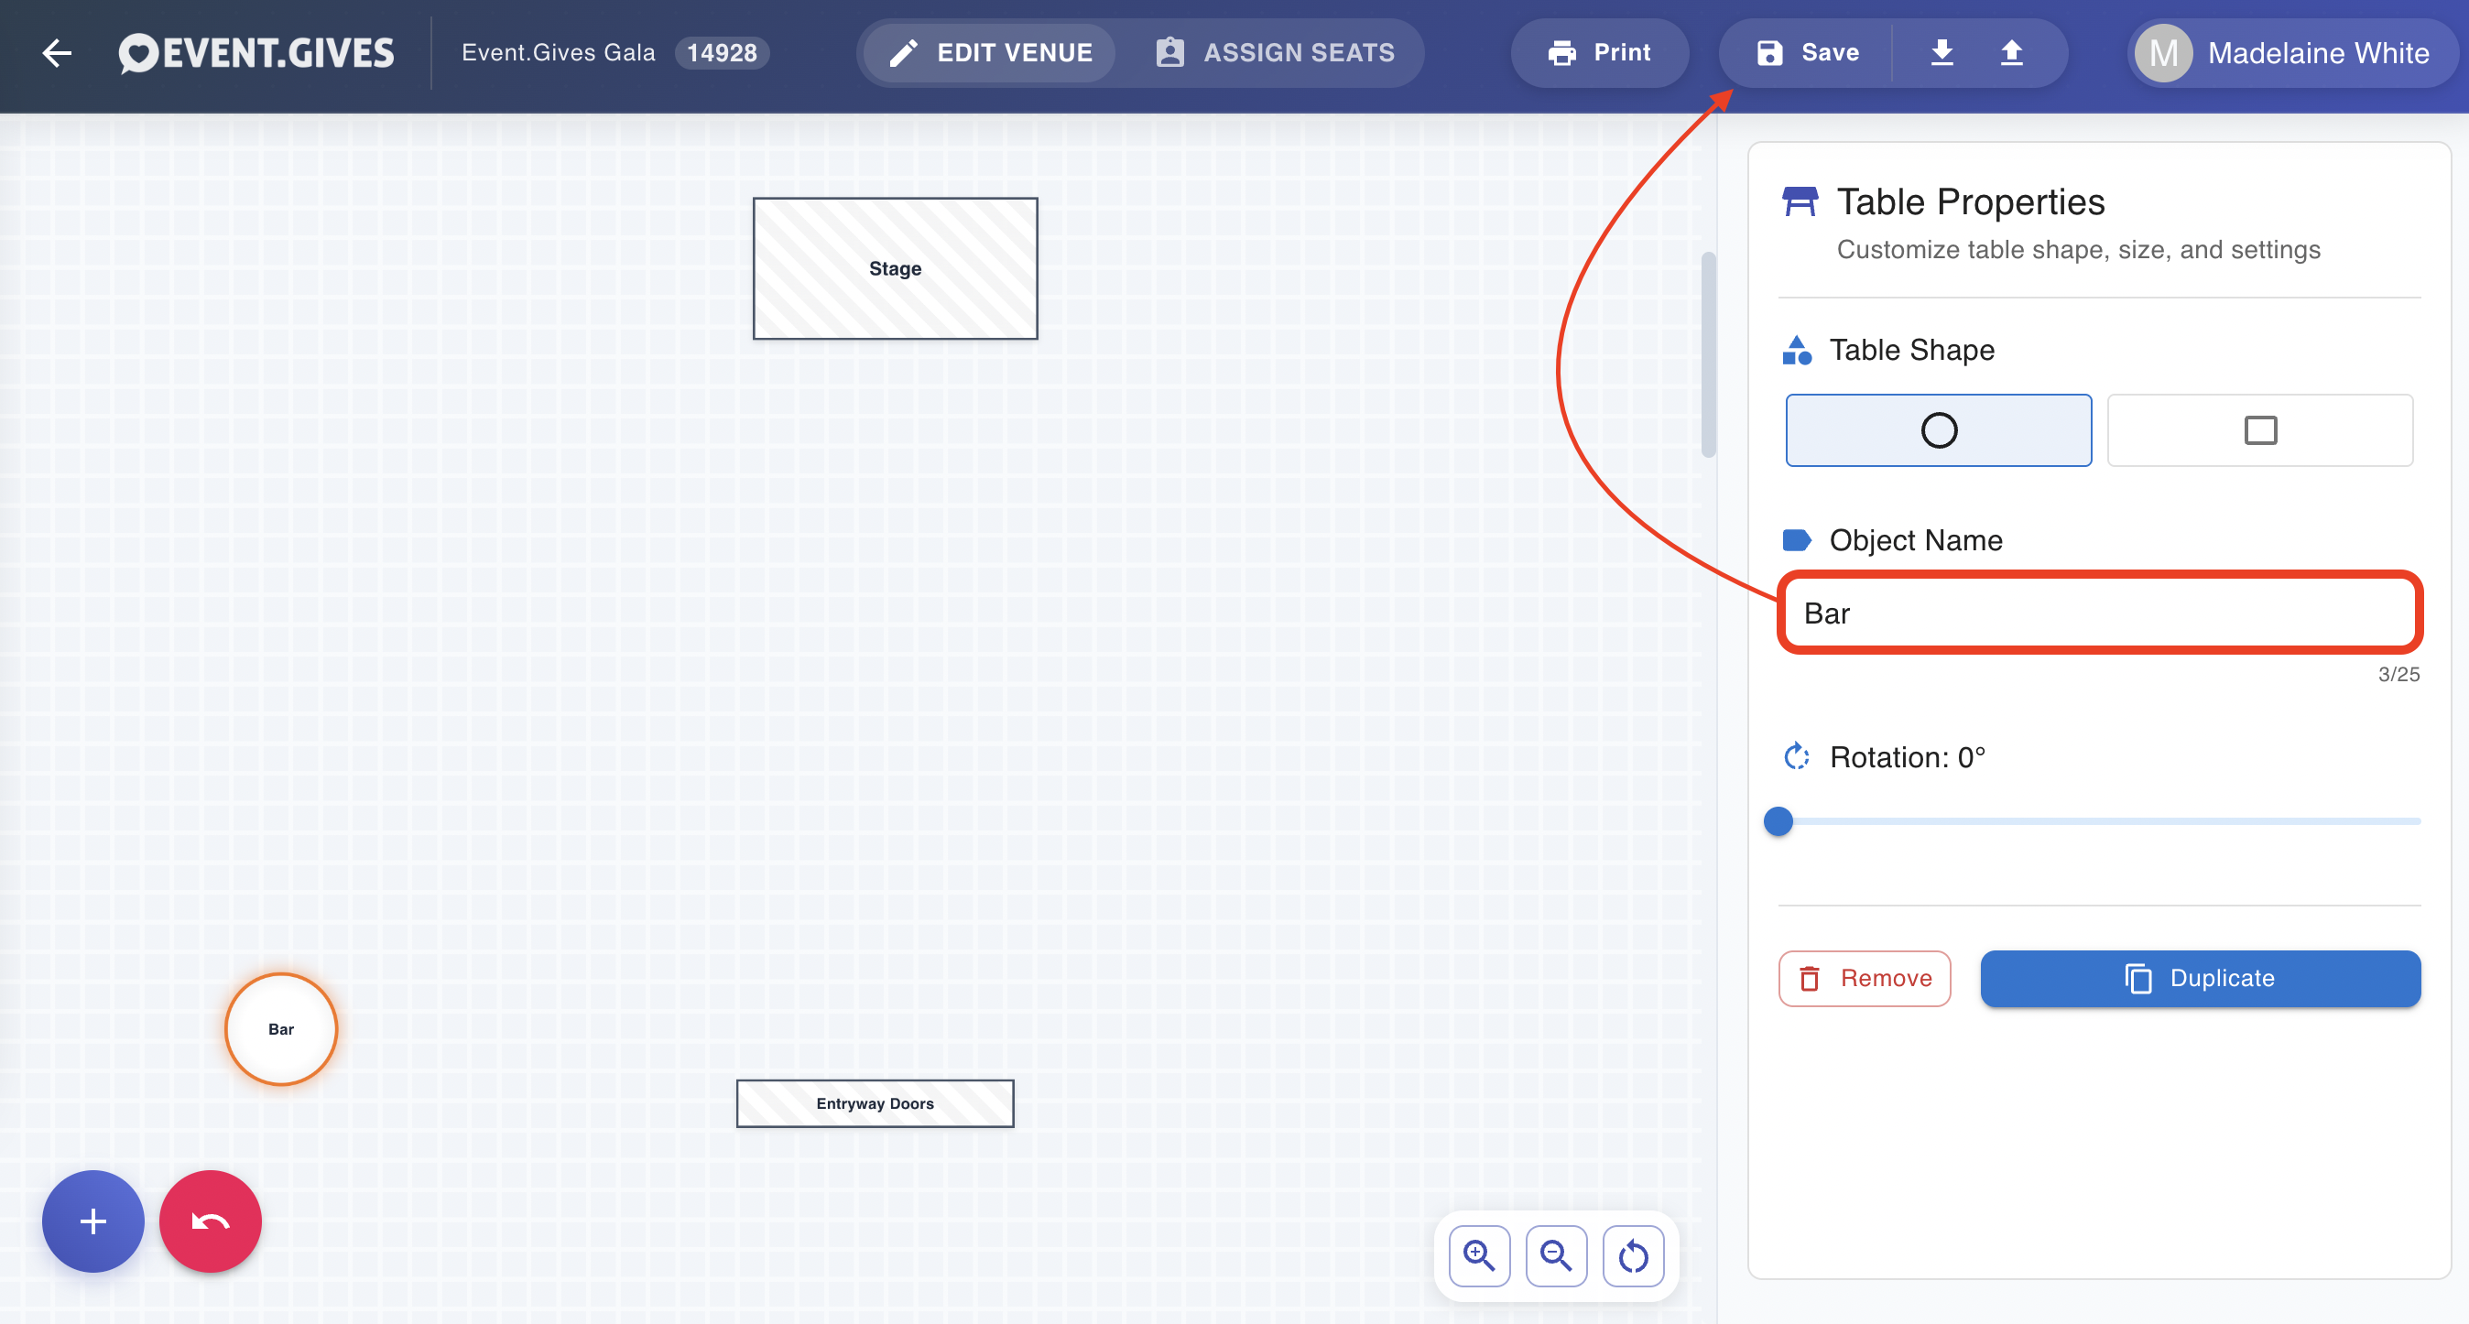This screenshot has height=1324, width=2469.
Task: Duplicate the selected table
Action: (2201, 978)
